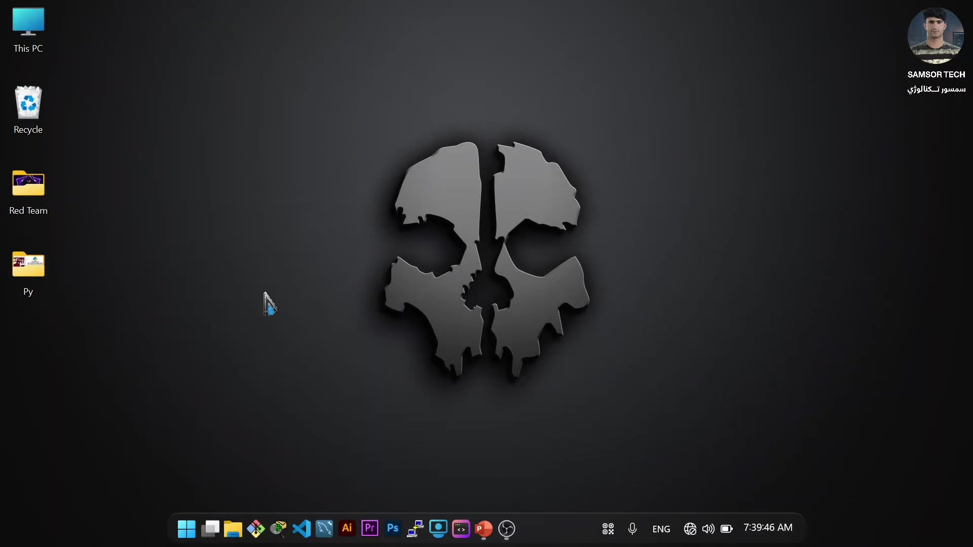The width and height of the screenshot is (973, 547).
Task: Launch File Explorer from the taskbar
Action: click(233, 529)
